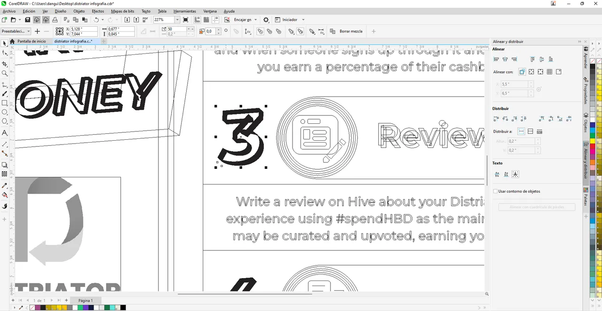Image resolution: width=602 pixels, height=311 pixels.
Task: Select the Crop tool
Action: coord(5,64)
